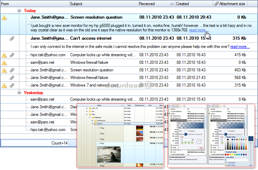Pick red swatch in Standard colors row
Viewport: 258px width, 170px height.
pyautogui.click(x=228, y=154)
